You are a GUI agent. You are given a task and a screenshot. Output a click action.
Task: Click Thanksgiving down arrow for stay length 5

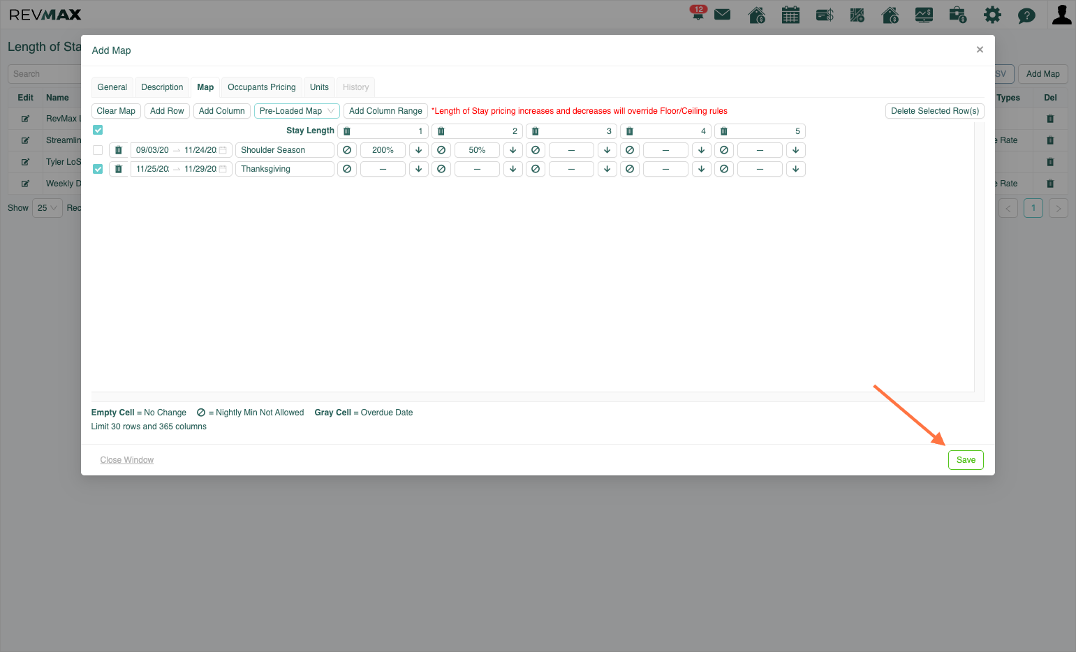pos(796,169)
